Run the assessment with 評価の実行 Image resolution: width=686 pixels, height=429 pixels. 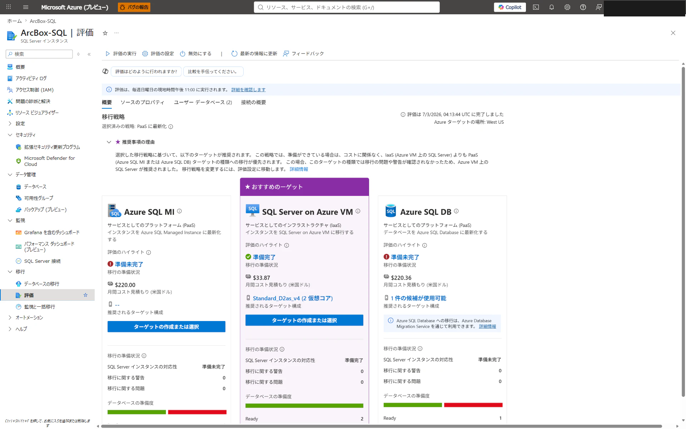click(121, 54)
